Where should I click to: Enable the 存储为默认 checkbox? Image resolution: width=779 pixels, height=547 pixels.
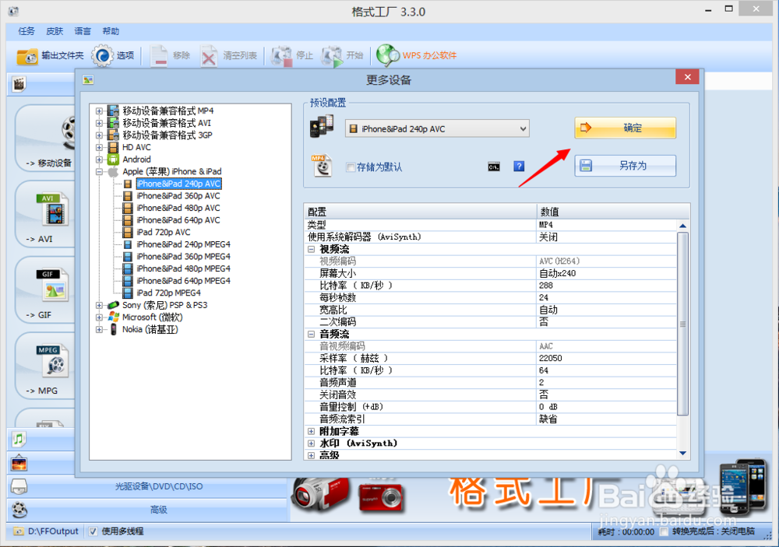point(351,167)
